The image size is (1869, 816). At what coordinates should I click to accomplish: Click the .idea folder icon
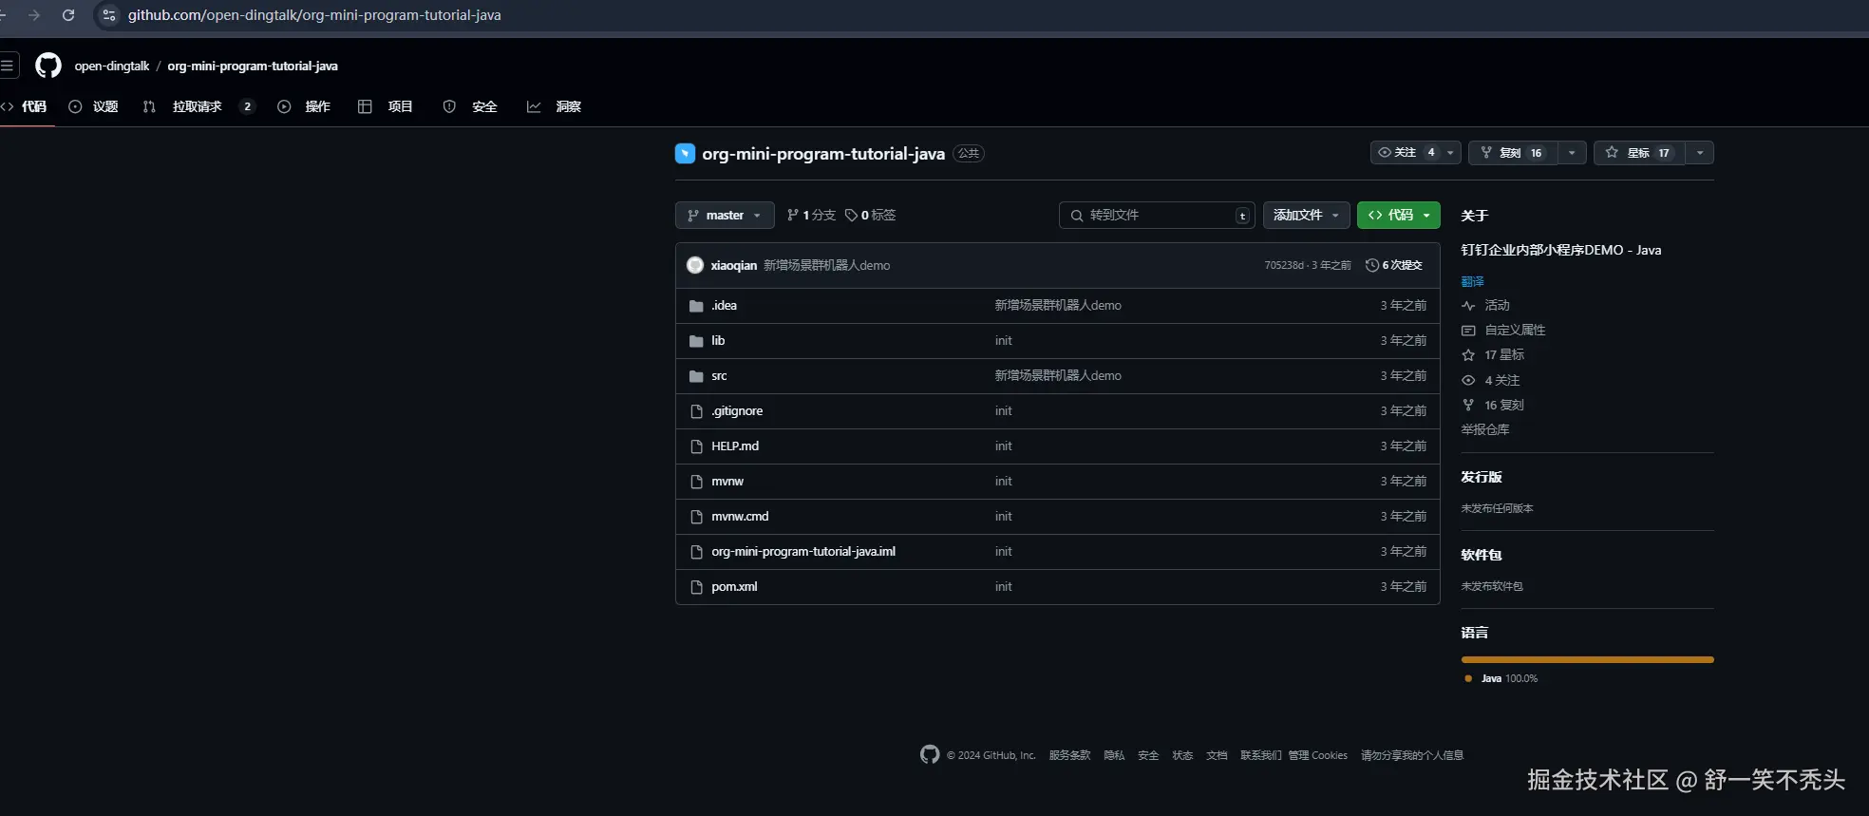point(696,306)
